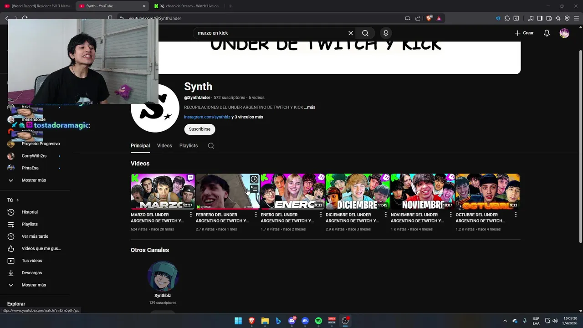Screen dimensions: 583x328
Task: Open the account avatar menu
Action: pyautogui.click(x=564, y=33)
